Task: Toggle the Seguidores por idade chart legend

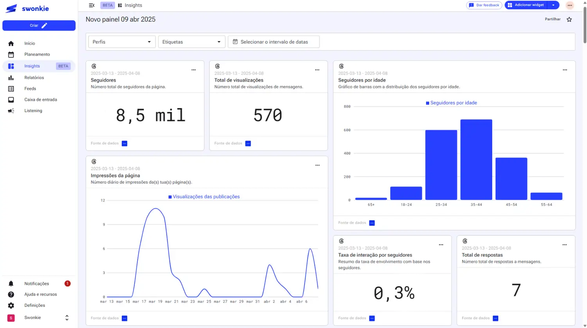Action: (x=451, y=103)
